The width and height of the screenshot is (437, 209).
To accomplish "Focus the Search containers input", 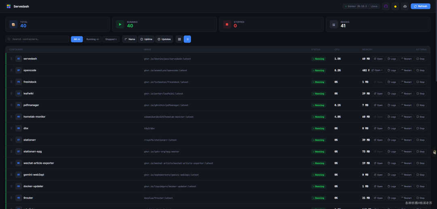I will [37, 39].
